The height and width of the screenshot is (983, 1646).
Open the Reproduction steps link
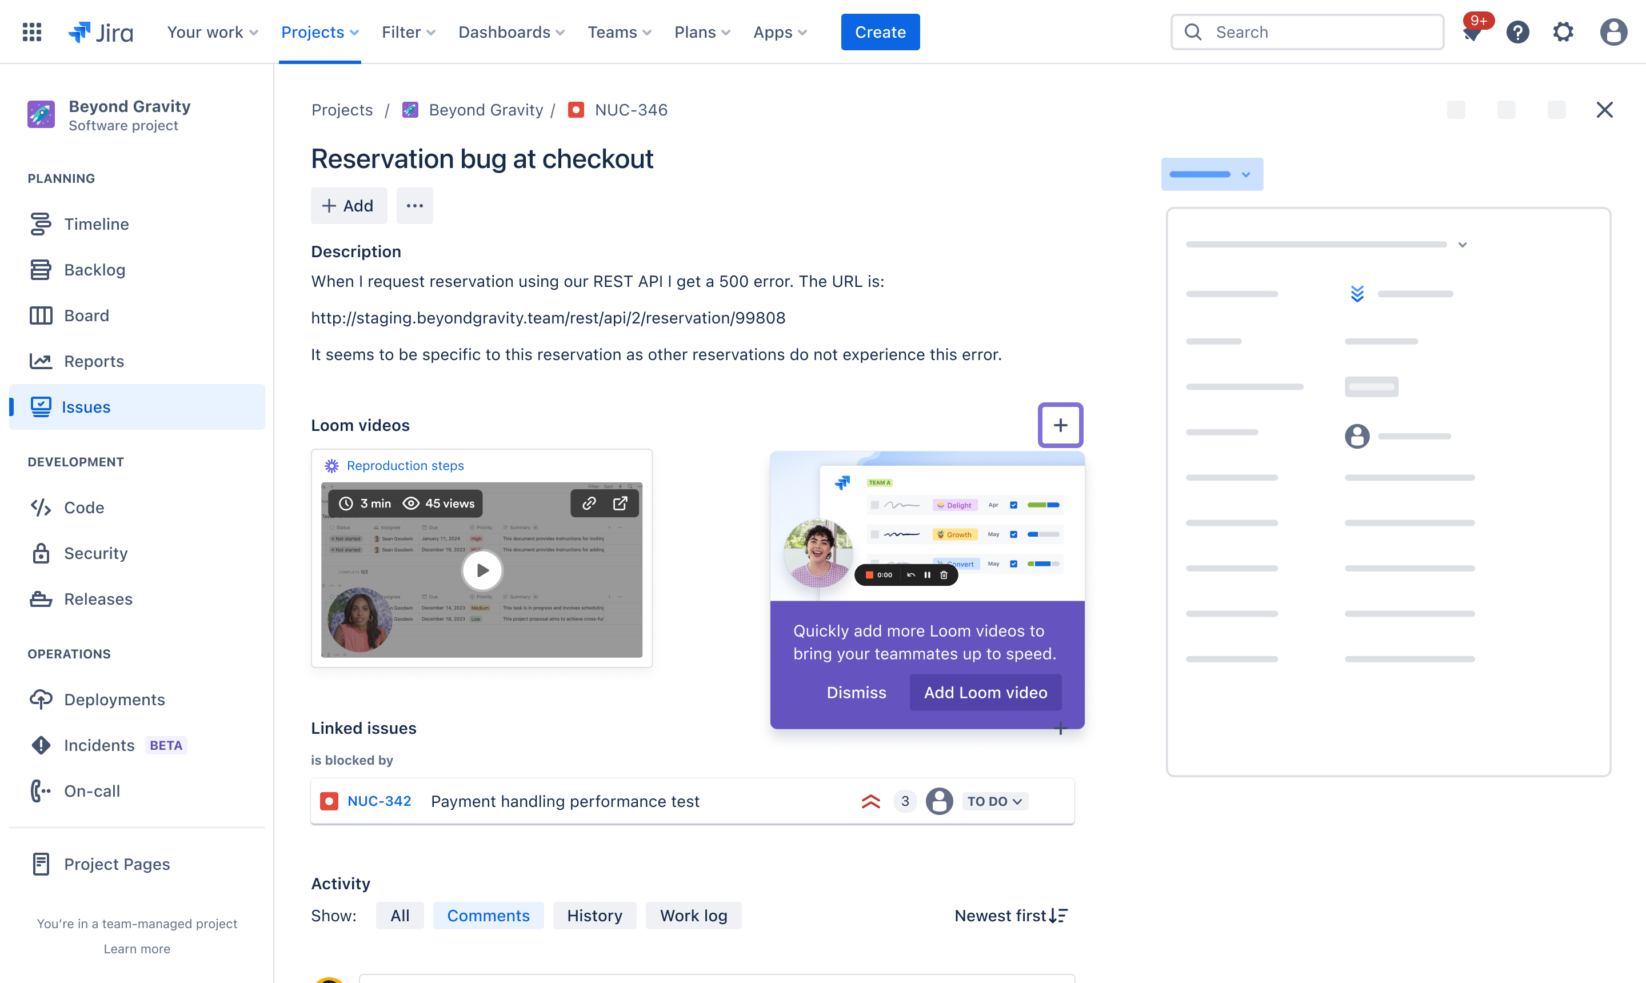tap(405, 466)
